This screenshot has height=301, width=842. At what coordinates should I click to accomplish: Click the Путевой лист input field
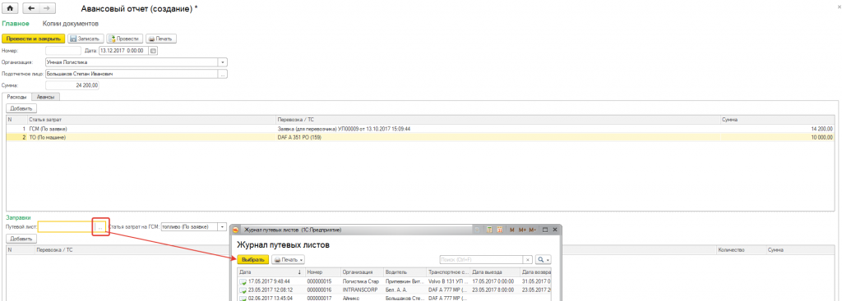point(67,227)
